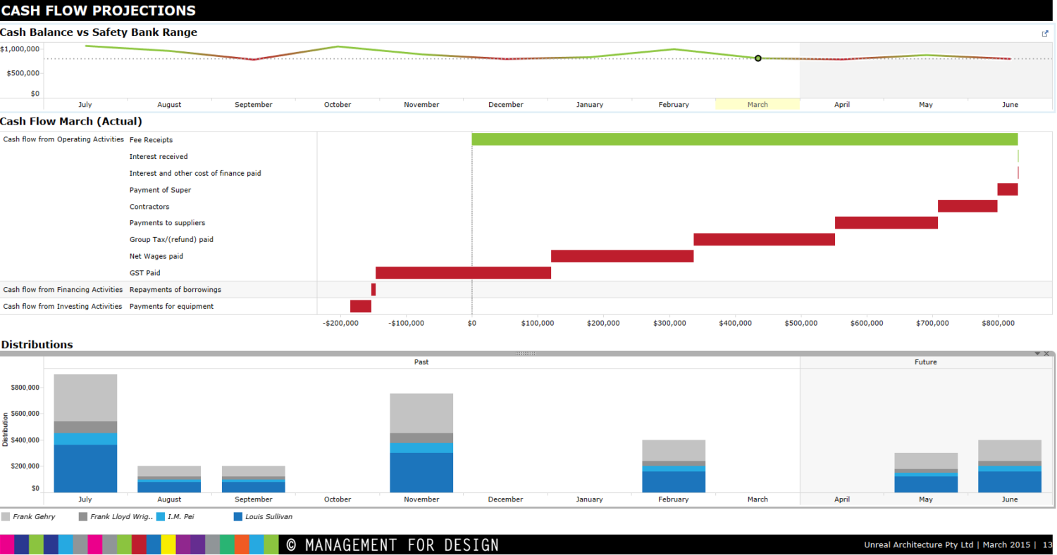Click the Repayments of borrowings bar

point(373,290)
